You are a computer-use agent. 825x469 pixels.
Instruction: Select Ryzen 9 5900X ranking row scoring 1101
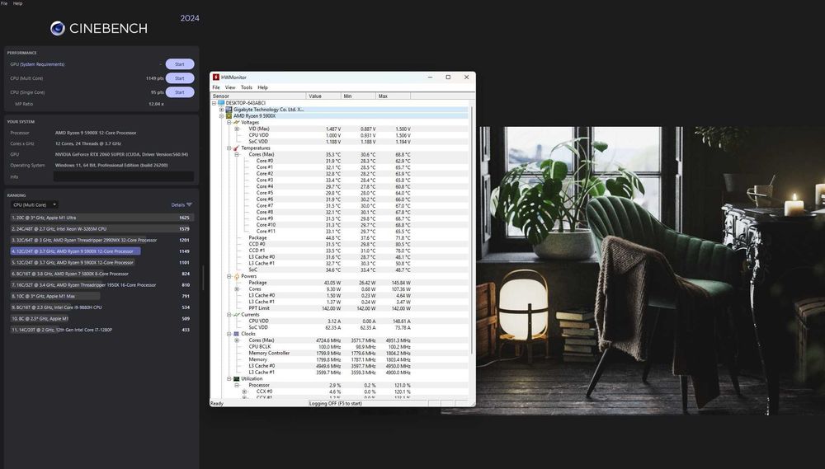101,262
